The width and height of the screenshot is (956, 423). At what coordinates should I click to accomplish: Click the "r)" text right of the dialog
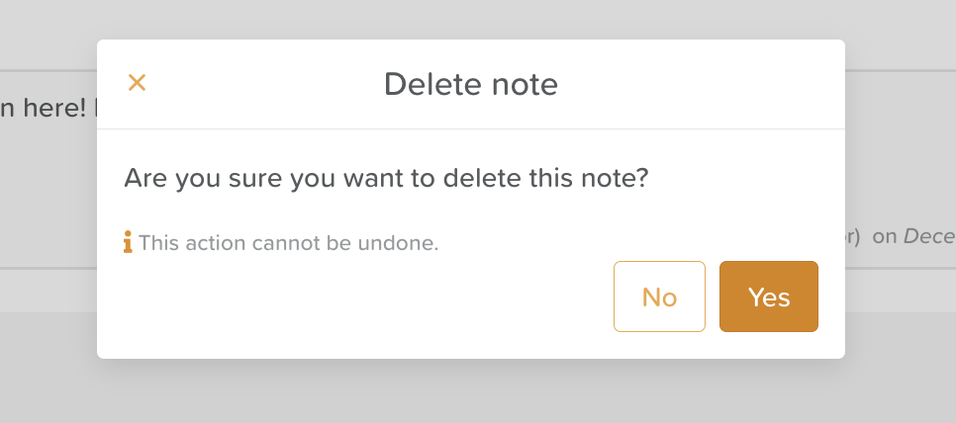[853, 237]
